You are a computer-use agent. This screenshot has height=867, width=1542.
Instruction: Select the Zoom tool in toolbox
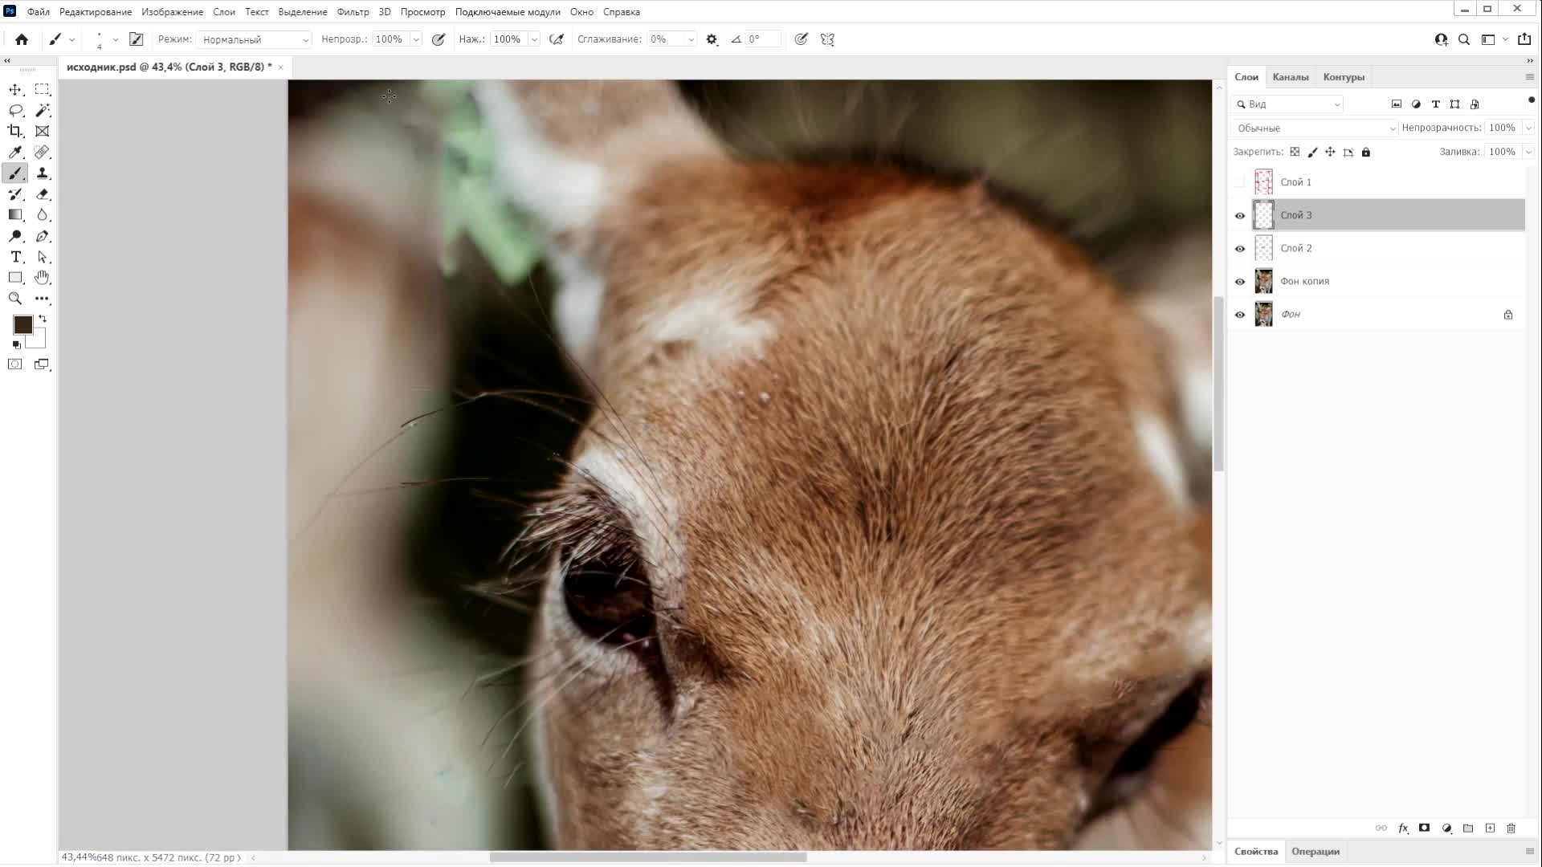click(15, 299)
